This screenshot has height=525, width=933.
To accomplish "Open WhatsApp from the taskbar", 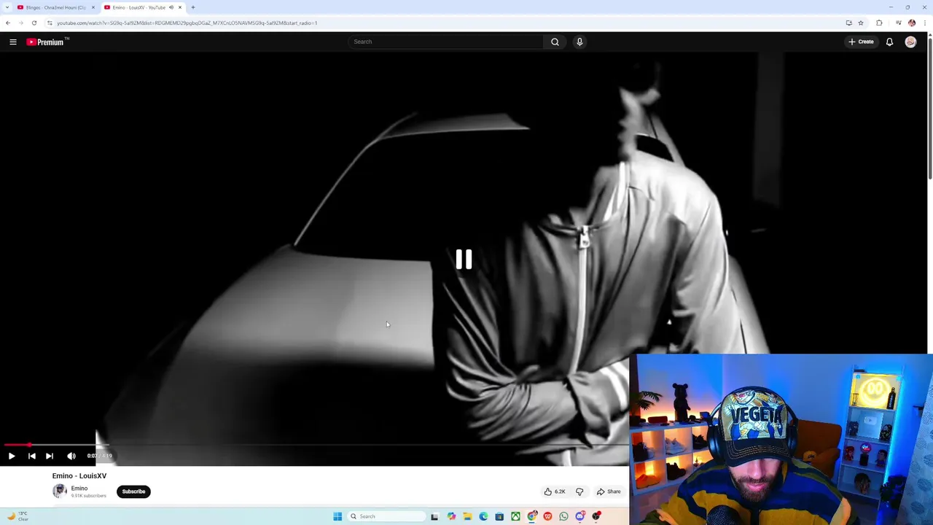I will click(563, 516).
